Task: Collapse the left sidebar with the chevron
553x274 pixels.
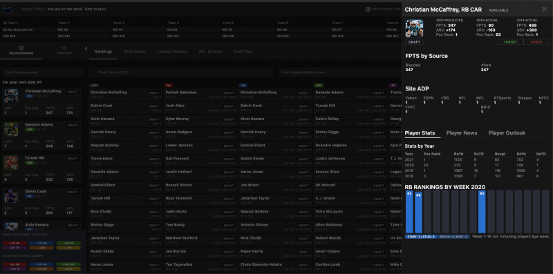Action: pyautogui.click(x=86, y=48)
